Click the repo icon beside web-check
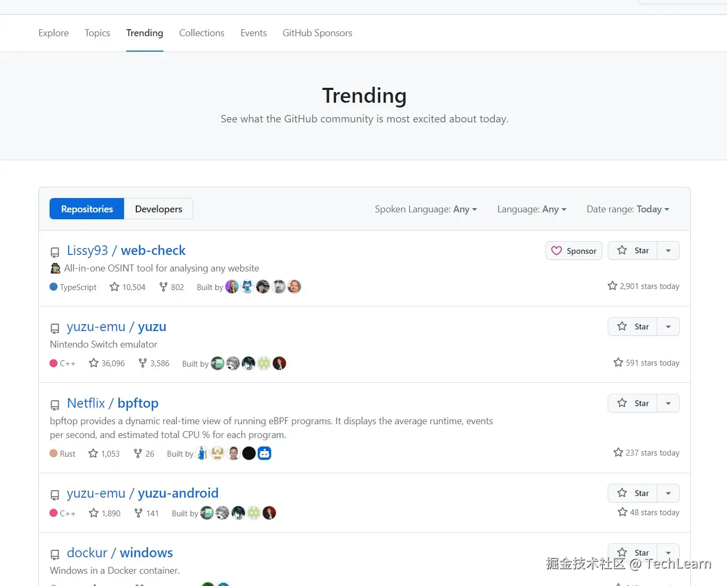727x586 pixels. point(55,252)
